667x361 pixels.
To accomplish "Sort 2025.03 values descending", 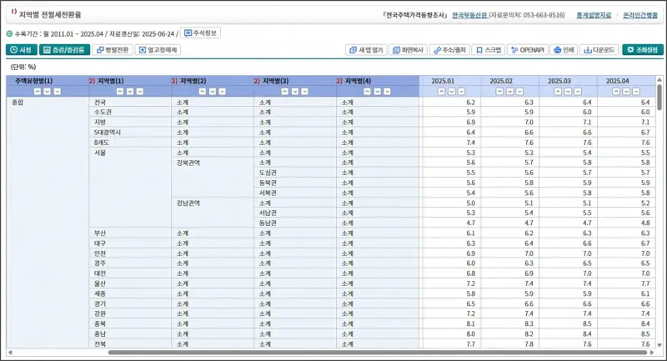I will [568, 92].
